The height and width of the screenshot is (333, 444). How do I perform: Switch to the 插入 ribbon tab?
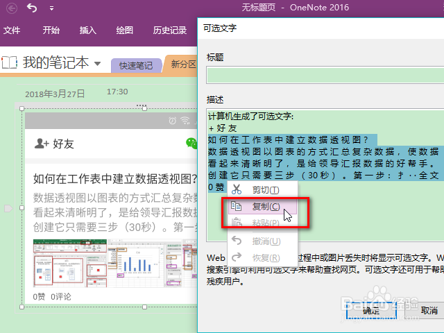point(88,30)
